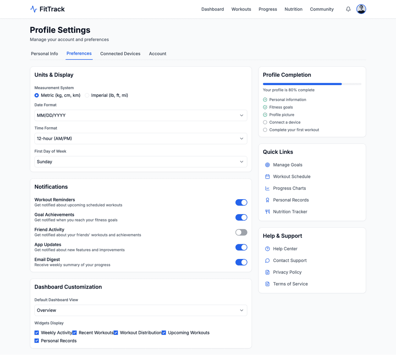
Task: Open the Nutrition menu in top navigation
Action: (x=293, y=9)
